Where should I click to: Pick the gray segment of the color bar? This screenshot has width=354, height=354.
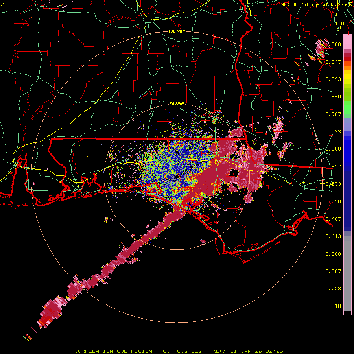tap(347, 273)
